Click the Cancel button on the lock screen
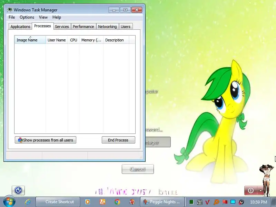Image resolution: width=276 pixels, height=207 pixels. 138,169
